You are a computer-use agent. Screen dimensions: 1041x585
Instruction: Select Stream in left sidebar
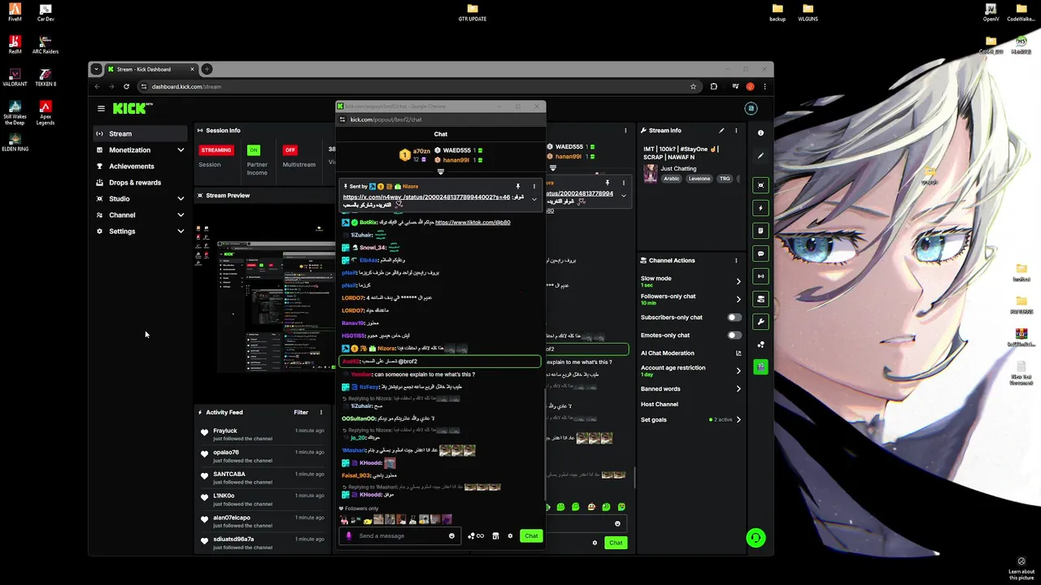click(140, 133)
